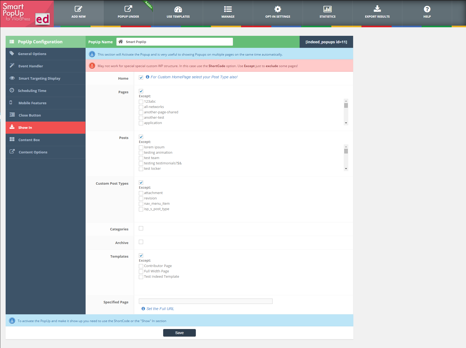Click the PopUp Name input field
Viewport: 466px width, 348px height.
coord(175,42)
